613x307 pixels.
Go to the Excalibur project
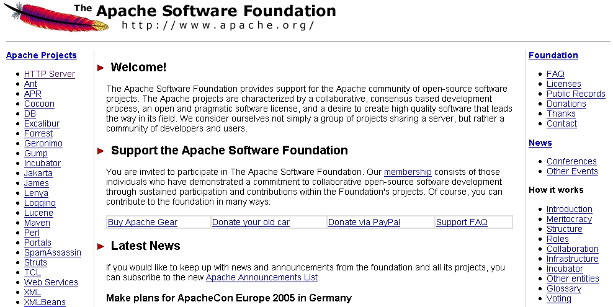(x=42, y=123)
